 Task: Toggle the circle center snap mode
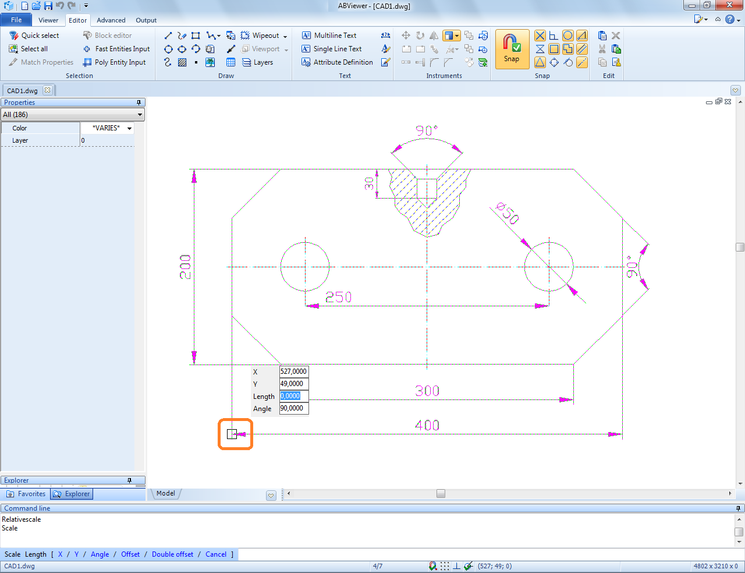point(567,36)
